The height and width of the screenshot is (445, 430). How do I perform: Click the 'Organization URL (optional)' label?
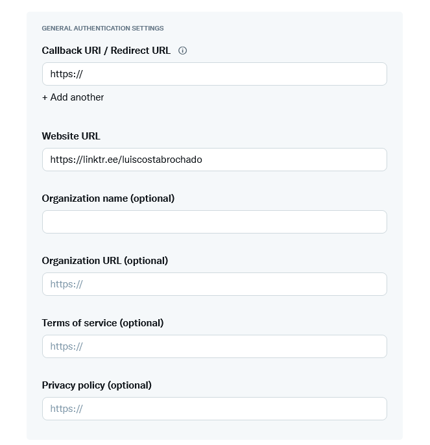(x=104, y=261)
